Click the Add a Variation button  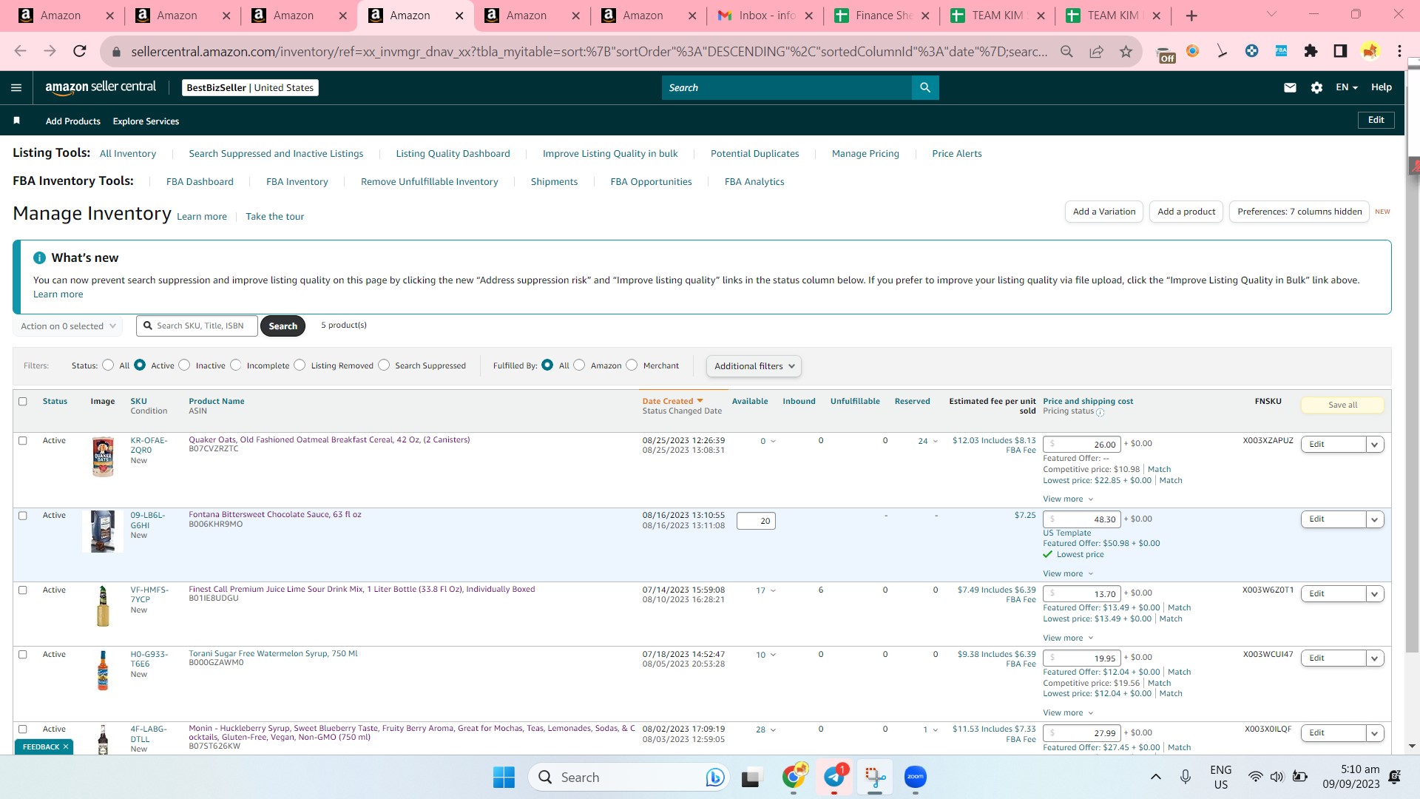point(1104,212)
